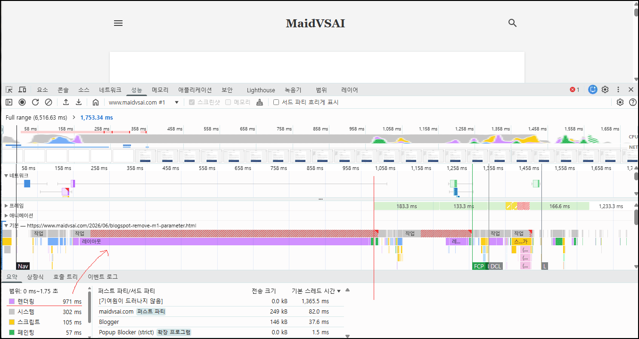This screenshot has height=339, width=639.
Task: Switch to the 메모리 DevTools tab
Action: (160, 90)
